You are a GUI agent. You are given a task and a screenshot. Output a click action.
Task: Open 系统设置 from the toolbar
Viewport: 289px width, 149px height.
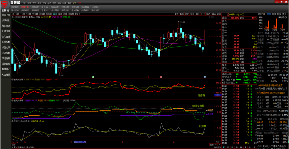75,7
